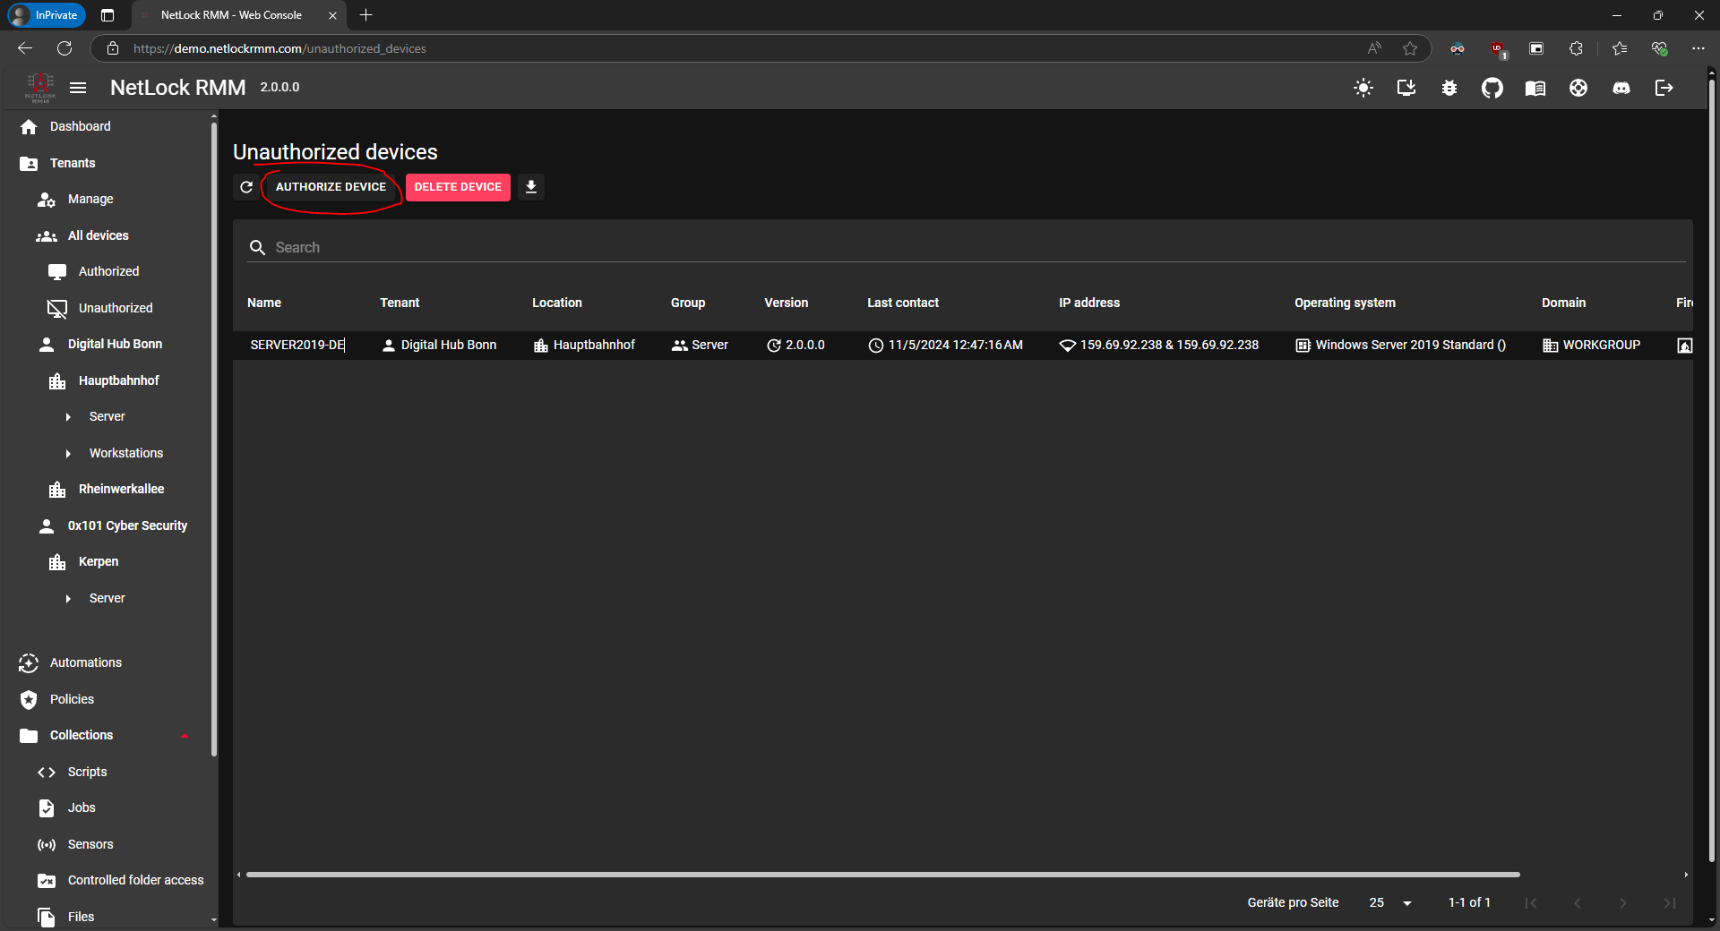
Task: Open the agent download icon in top bar
Action: click(1406, 88)
